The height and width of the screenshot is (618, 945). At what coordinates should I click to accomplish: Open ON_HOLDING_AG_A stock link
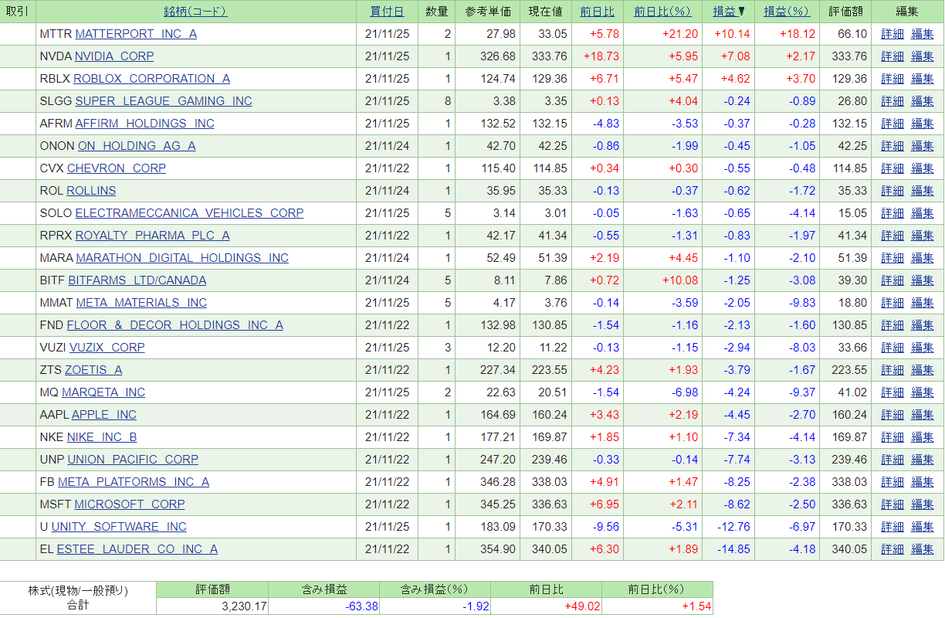click(x=137, y=146)
